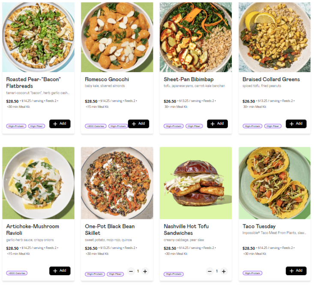
Task: Open the Romesco Gnocchi dish photo
Action: tap(117, 37)
